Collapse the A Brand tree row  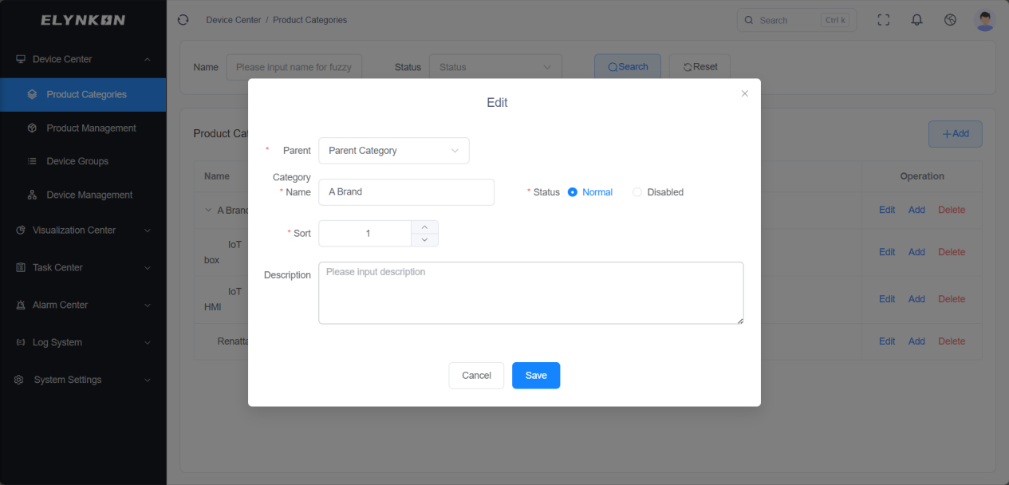click(x=208, y=211)
